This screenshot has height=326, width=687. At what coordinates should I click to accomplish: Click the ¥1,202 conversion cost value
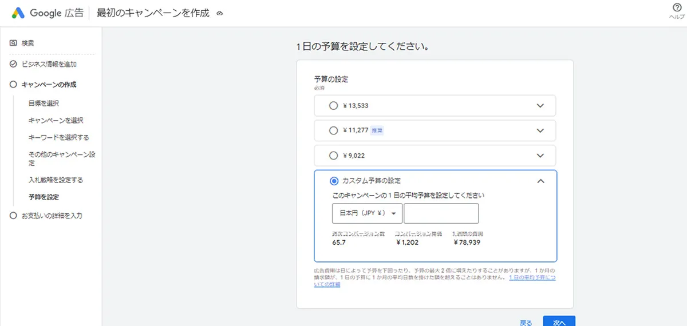tap(408, 242)
